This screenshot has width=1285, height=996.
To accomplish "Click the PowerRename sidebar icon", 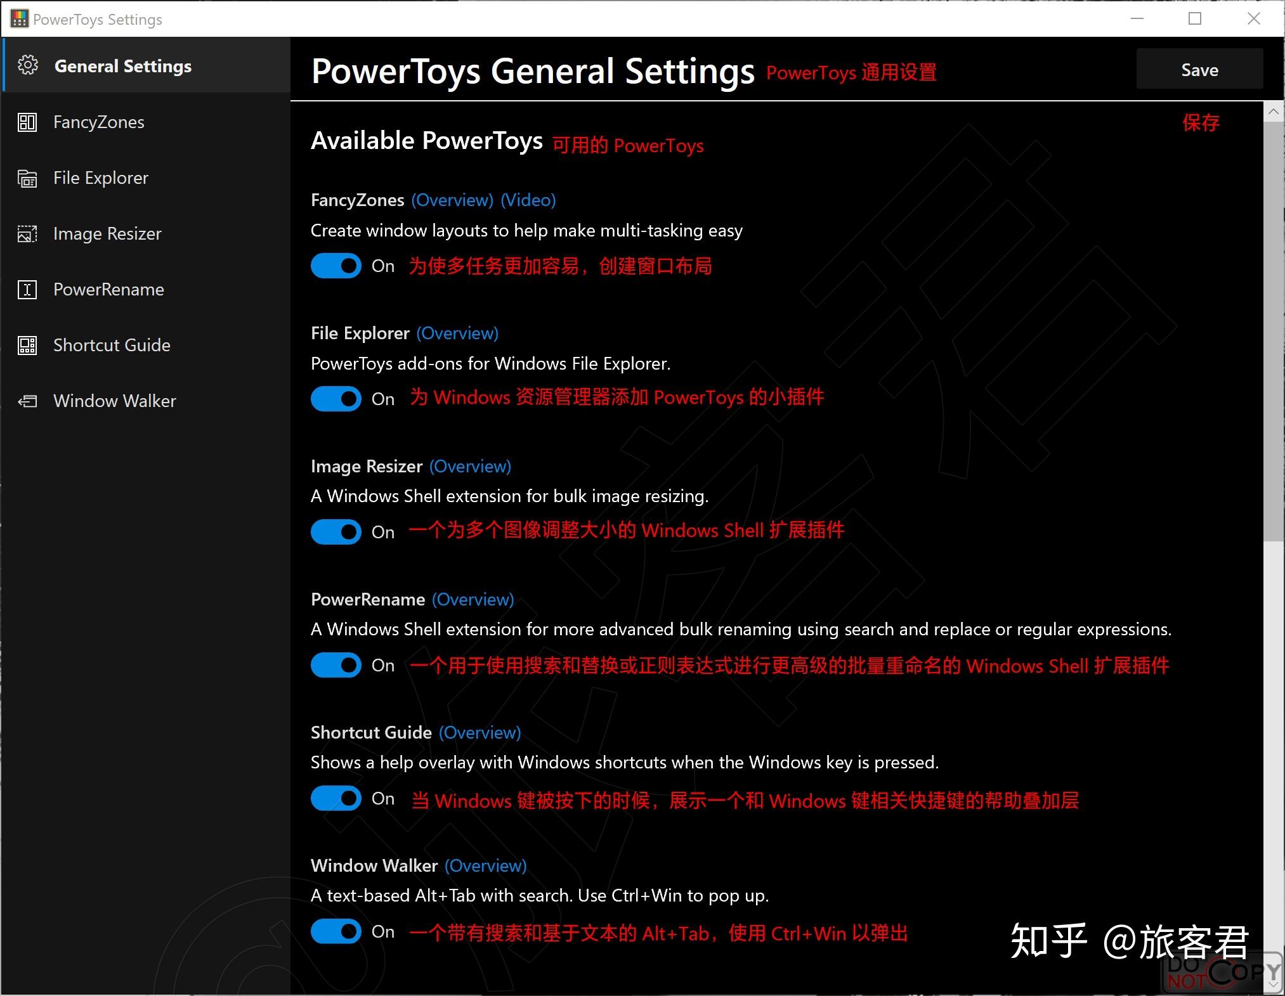I will point(27,290).
